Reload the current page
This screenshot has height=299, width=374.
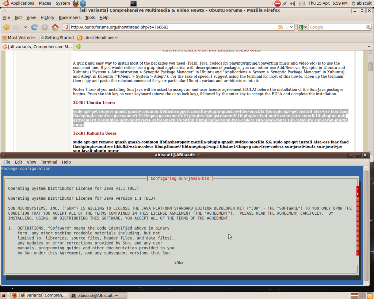click(34, 27)
